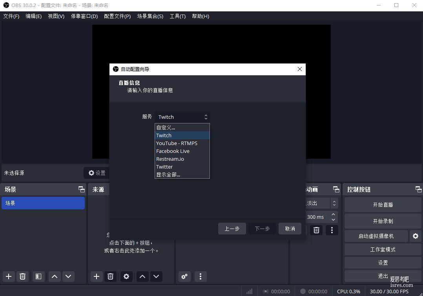Cancel the wizard with 取消

click(290, 229)
